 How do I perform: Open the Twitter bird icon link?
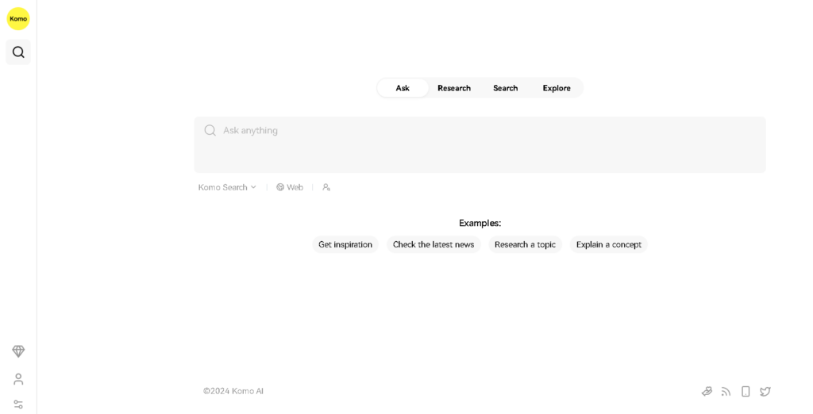(x=765, y=391)
